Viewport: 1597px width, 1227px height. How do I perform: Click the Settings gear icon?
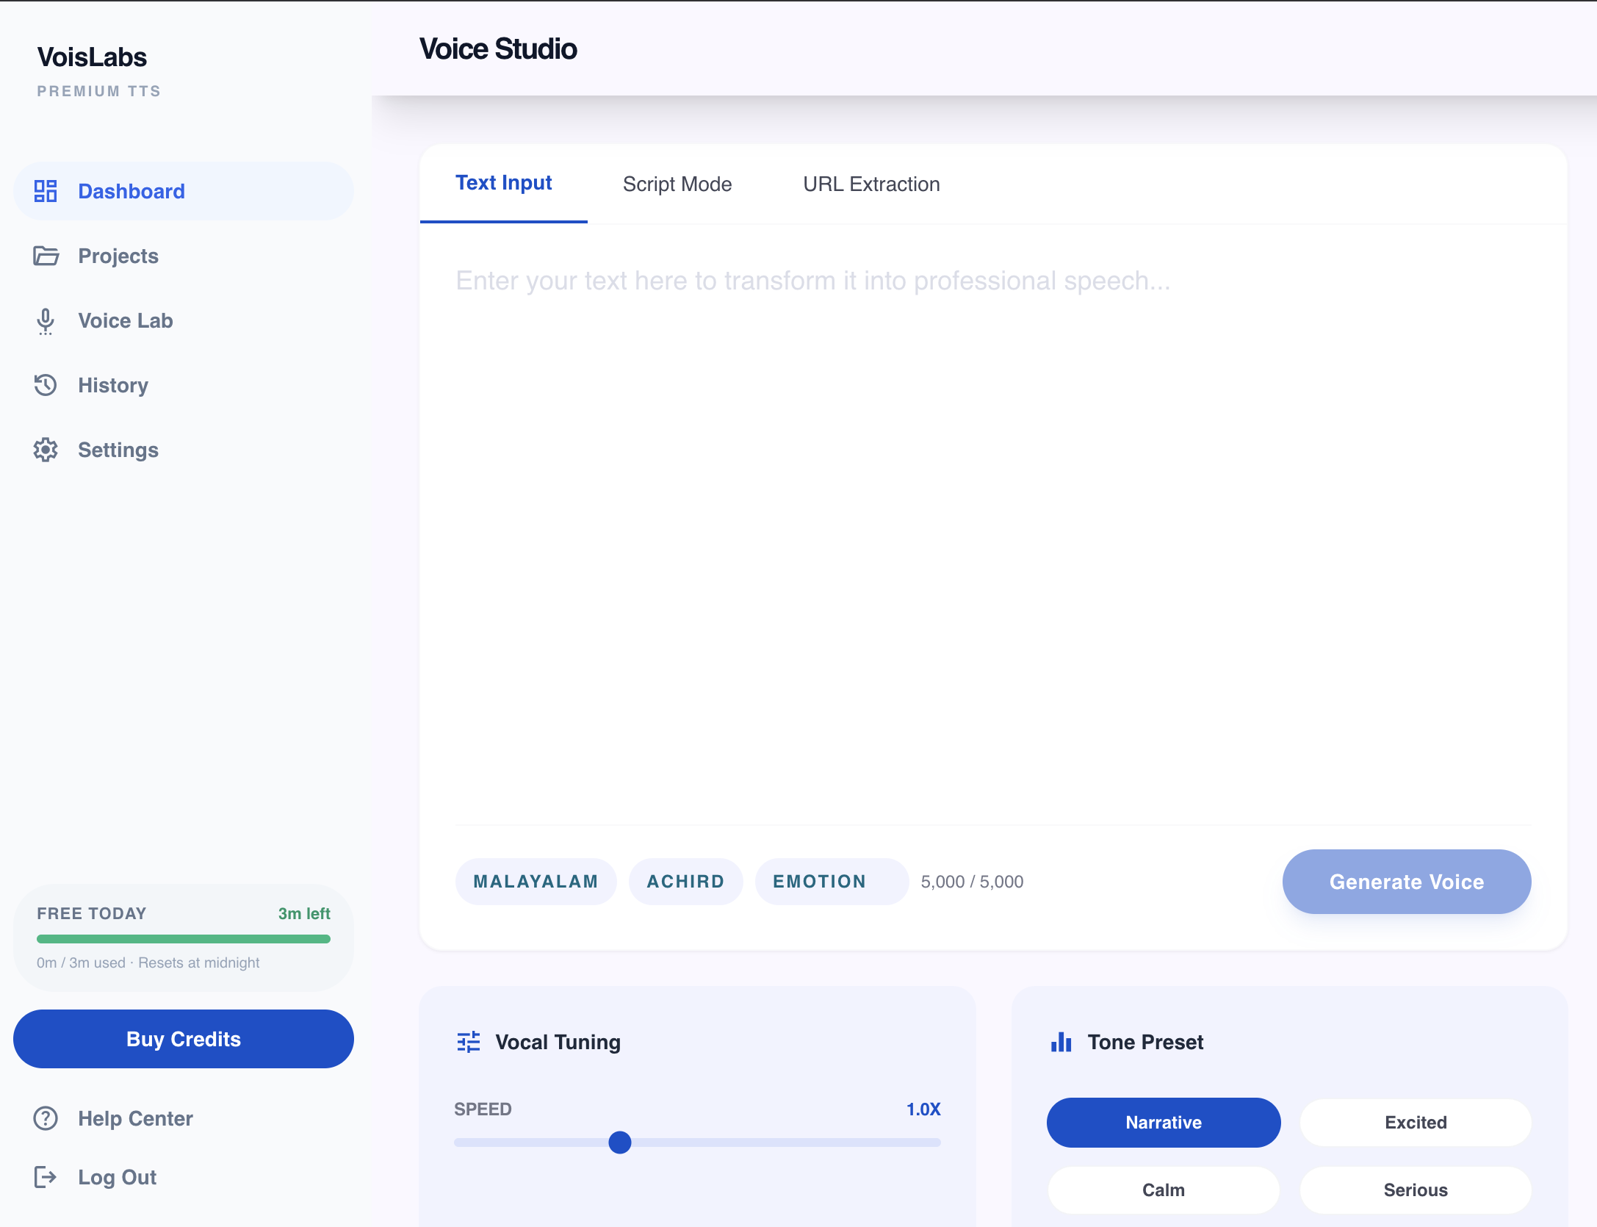click(45, 450)
